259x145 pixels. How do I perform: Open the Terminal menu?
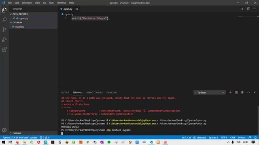(x=61, y=3)
